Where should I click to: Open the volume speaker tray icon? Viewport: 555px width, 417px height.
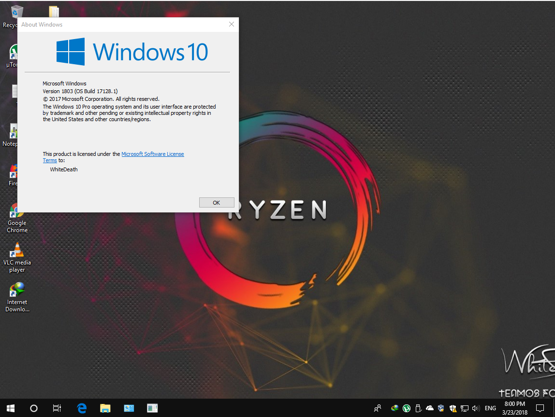pos(476,408)
